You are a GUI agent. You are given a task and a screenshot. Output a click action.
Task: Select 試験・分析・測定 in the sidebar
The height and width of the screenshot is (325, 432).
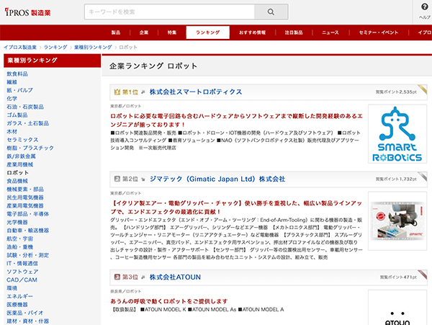click(27, 255)
